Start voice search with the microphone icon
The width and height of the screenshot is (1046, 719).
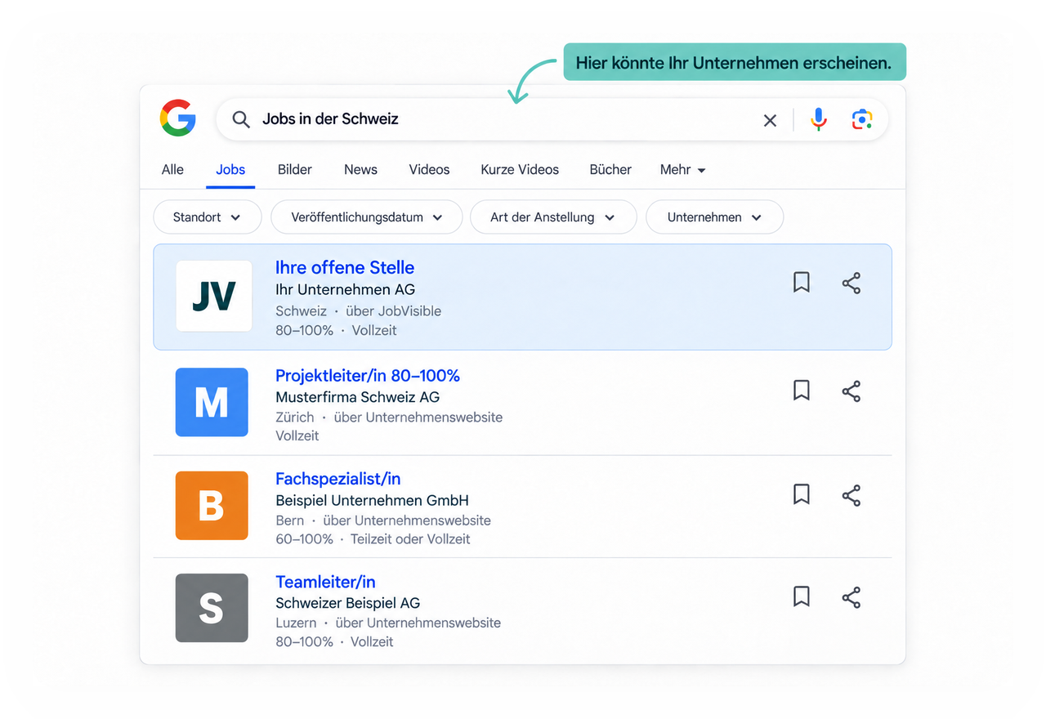tap(818, 119)
